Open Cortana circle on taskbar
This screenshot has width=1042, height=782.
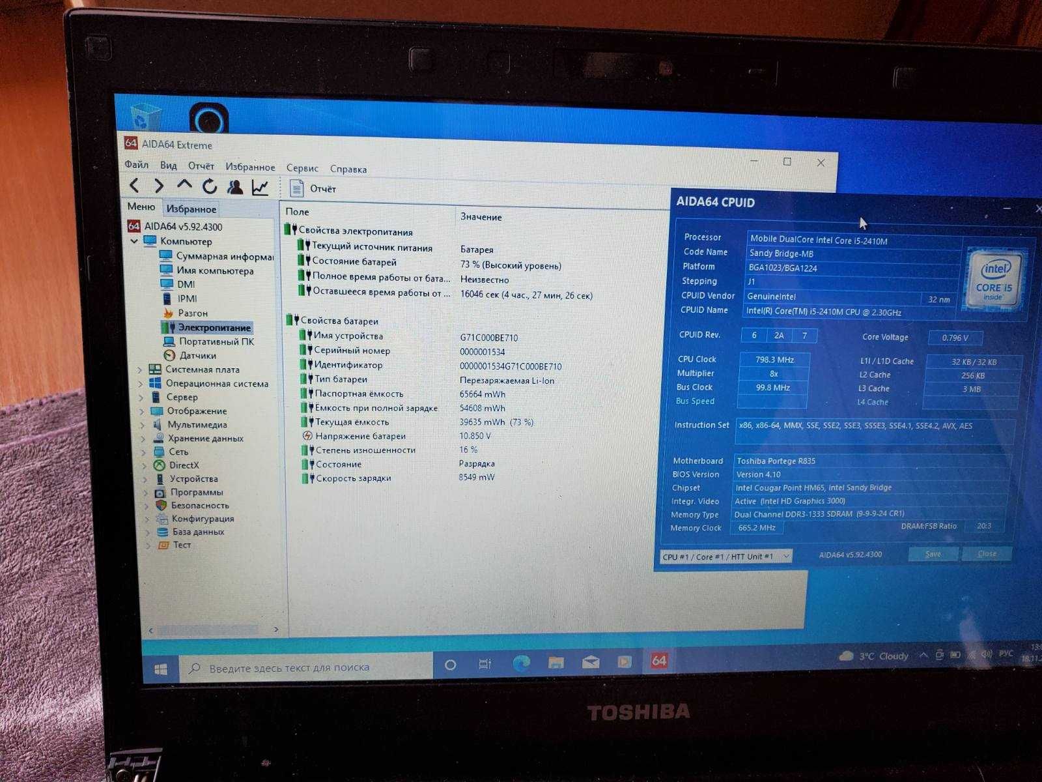point(450,665)
